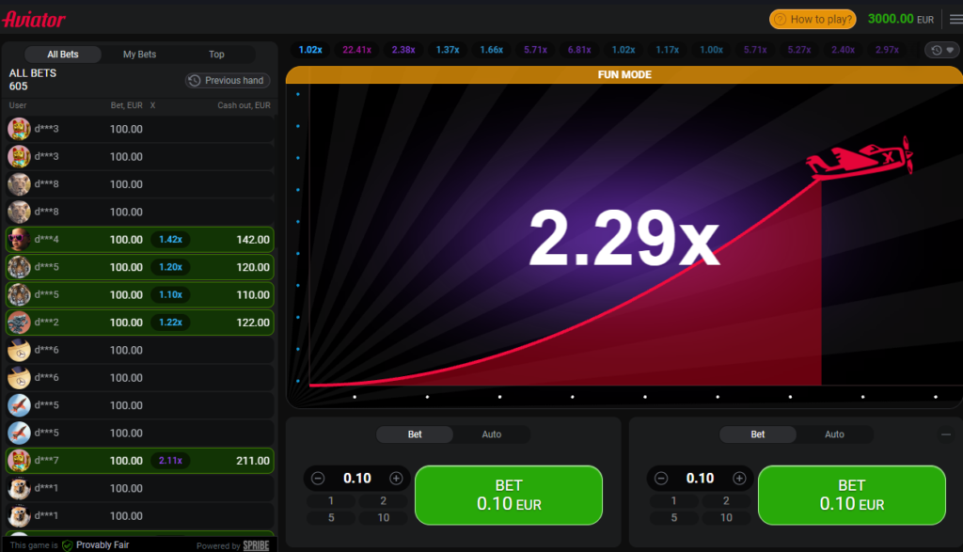Screen dimensions: 963x552
Task: Click the 2.38x multiplier in history bar
Action: point(403,50)
